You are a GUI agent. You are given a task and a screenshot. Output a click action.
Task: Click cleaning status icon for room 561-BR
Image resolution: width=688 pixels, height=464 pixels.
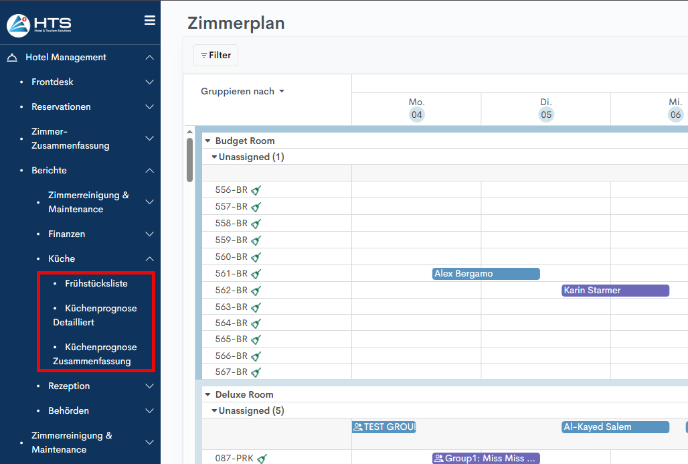(x=256, y=274)
